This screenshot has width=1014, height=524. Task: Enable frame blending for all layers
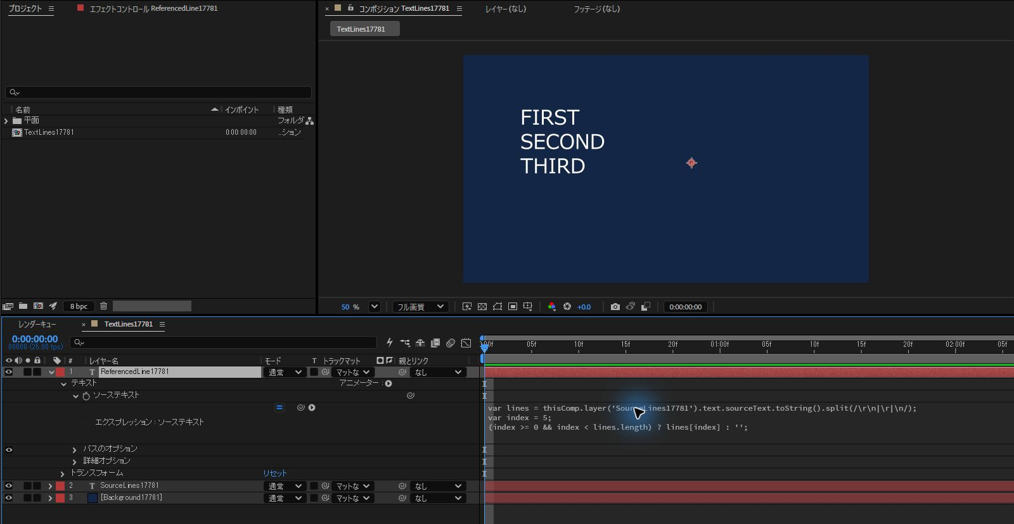[x=435, y=343]
